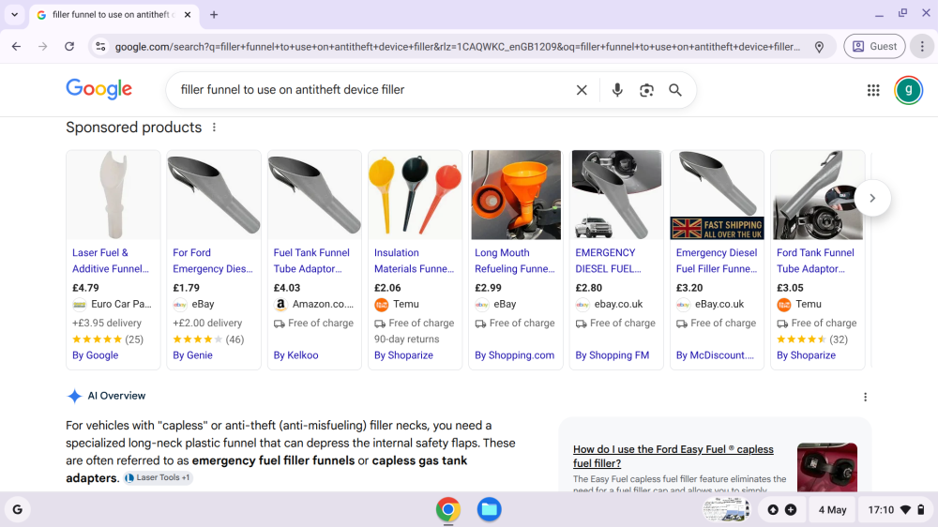The height and width of the screenshot is (527, 938).
Task: Show next sponsored products with arrow
Action: tap(872, 198)
